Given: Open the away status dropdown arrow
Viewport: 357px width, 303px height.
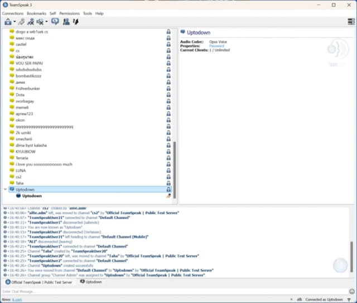Looking at the screenshot, I should coord(15,22).
